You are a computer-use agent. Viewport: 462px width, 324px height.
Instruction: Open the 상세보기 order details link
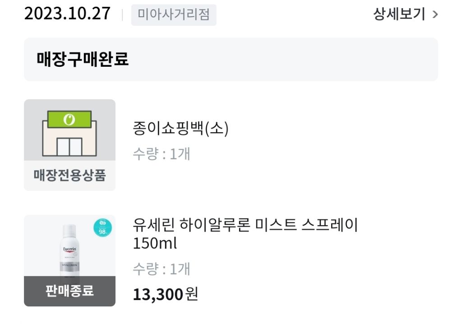click(399, 14)
